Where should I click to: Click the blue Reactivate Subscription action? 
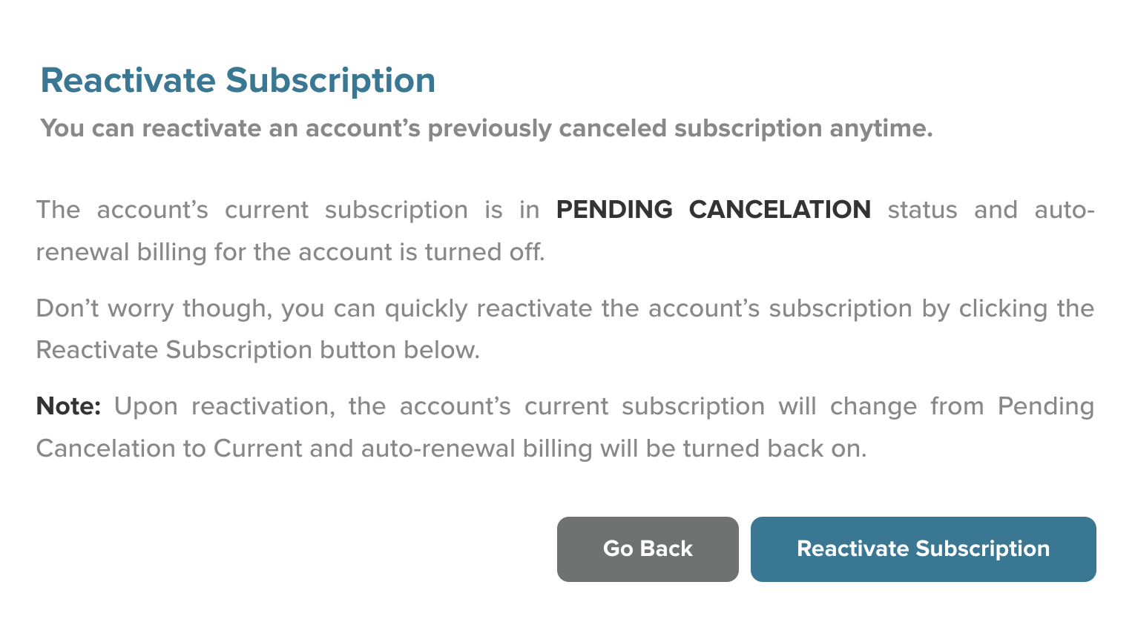click(923, 549)
